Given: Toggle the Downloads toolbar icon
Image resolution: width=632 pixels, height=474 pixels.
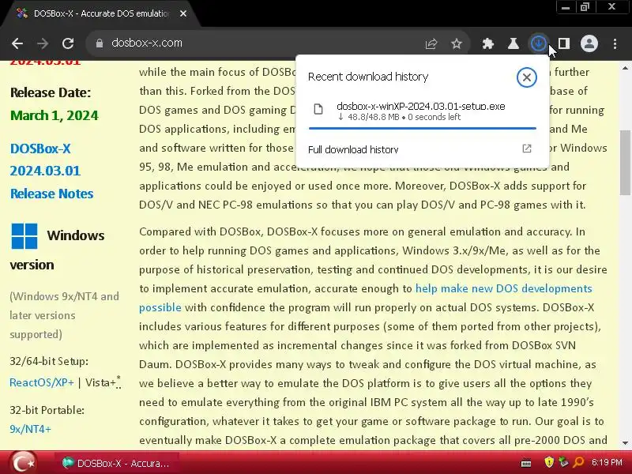Looking at the screenshot, I should (539, 43).
